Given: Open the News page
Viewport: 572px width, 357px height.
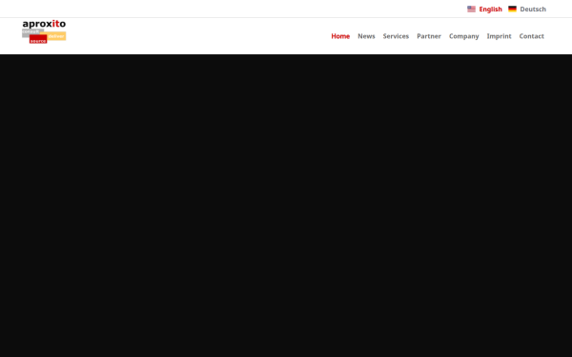Looking at the screenshot, I should click(x=366, y=36).
